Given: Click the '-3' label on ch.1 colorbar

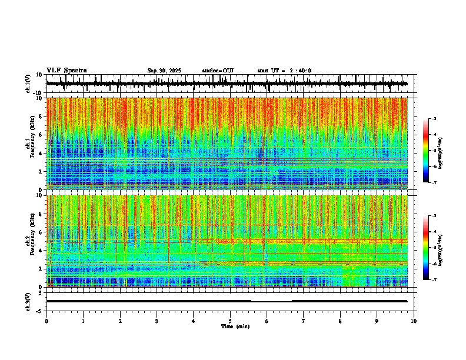Looking at the screenshot, I should [434, 118].
